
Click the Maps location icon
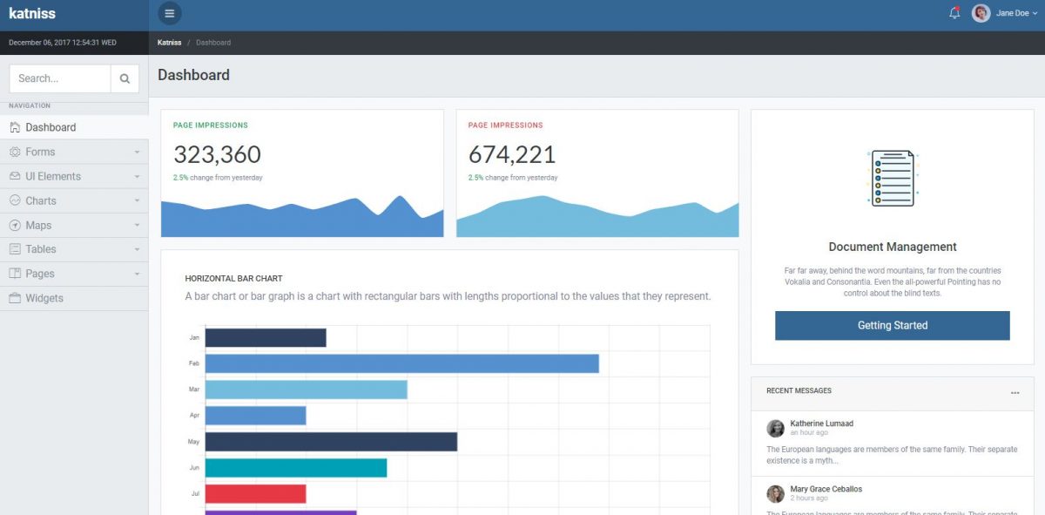click(x=15, y=225)
